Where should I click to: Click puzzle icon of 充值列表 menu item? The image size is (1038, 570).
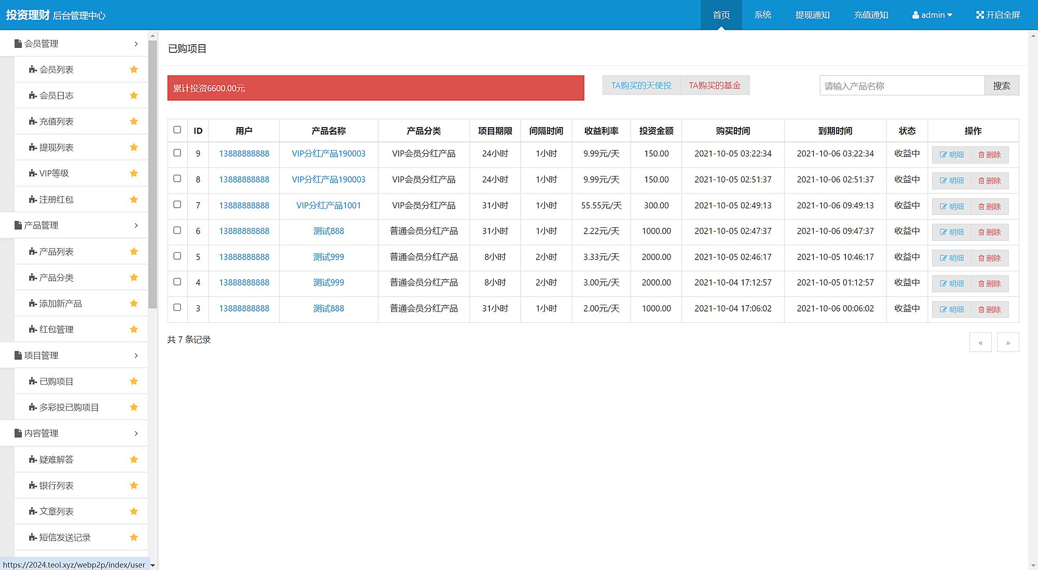pos(33,121)
